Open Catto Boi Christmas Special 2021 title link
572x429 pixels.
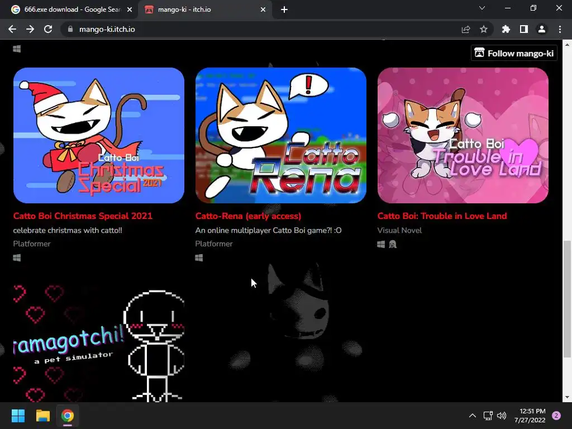pyautogui.click(x=83, y=216)
